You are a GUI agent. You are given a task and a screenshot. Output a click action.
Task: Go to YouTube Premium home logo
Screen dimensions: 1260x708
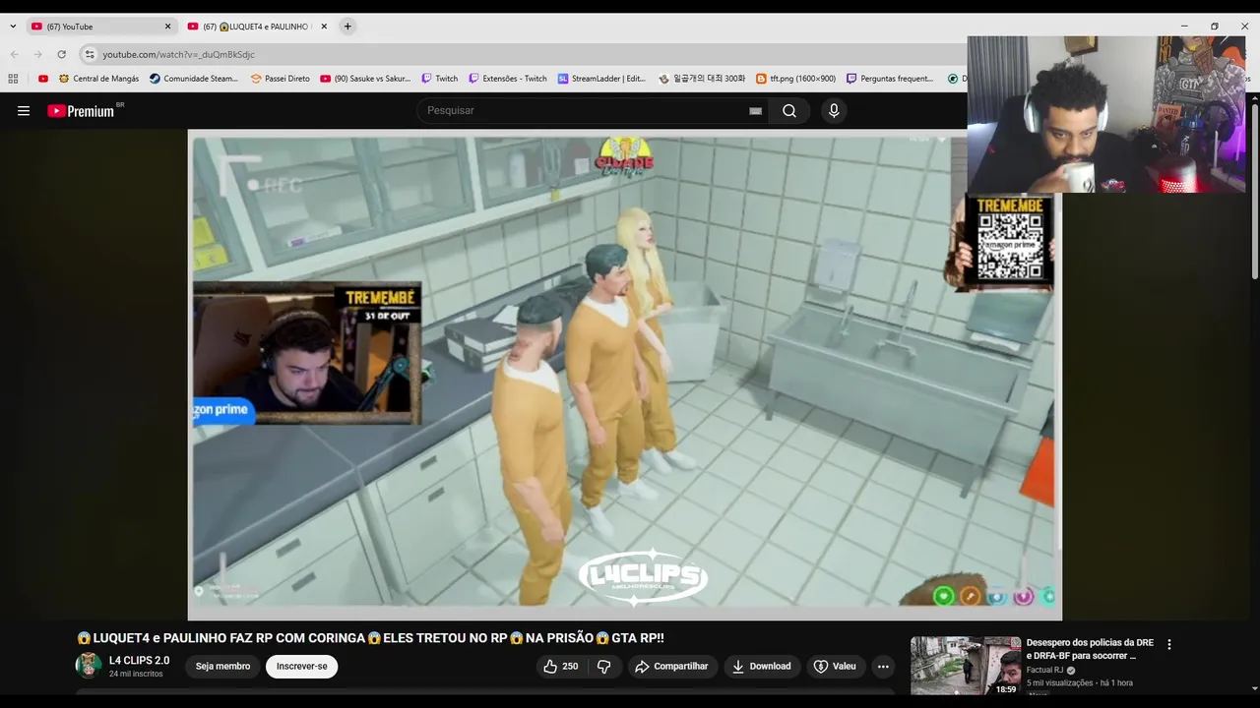point(82,111)
